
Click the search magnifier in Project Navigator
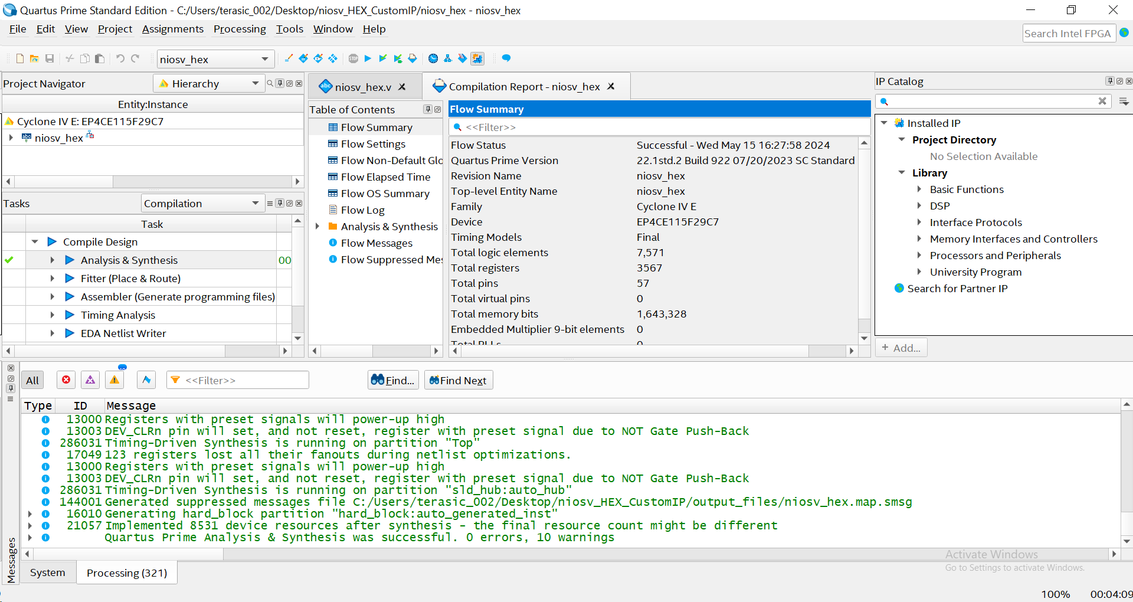pos(270,84)
